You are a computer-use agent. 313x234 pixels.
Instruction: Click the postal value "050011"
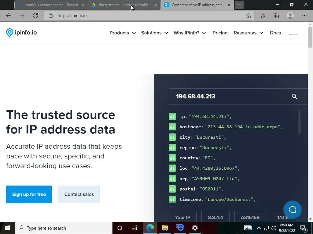pyautogui.click(x=210, y=189)
